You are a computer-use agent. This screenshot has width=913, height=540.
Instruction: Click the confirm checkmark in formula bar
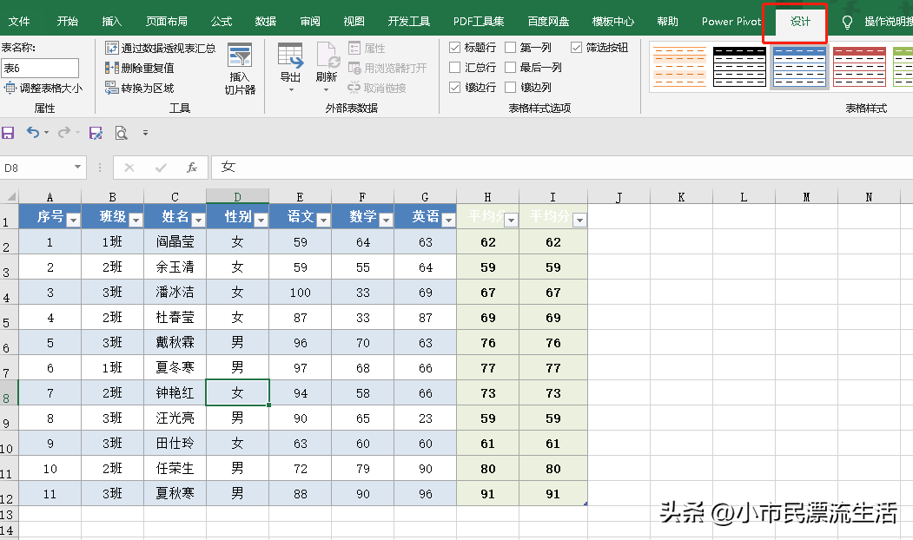pyautogui.click(x=161, y=168)
